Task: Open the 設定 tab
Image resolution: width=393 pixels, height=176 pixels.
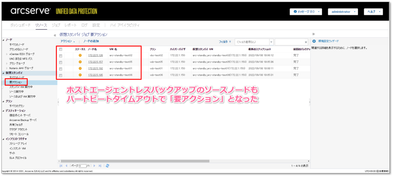Action: coord(96,25)
